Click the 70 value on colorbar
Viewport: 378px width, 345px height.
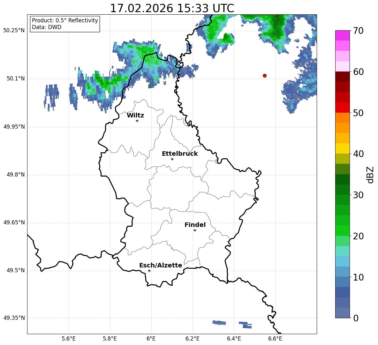[x=358, y=31]
